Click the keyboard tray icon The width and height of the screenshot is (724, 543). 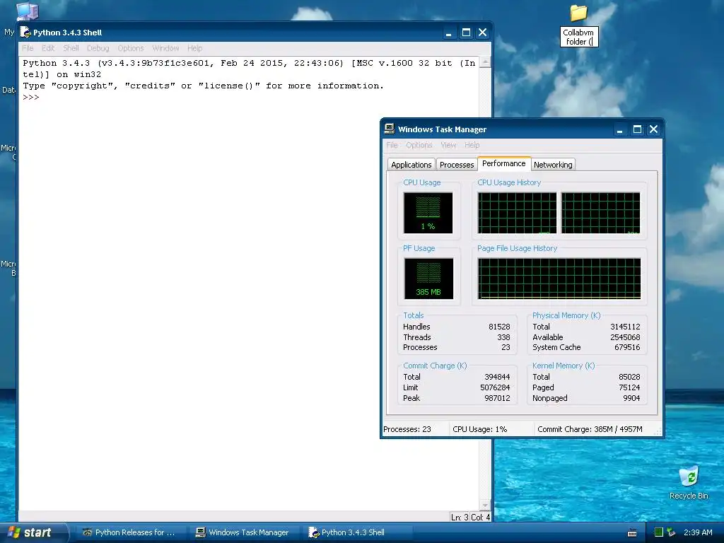pyautogui.click(x=632, y=533)
